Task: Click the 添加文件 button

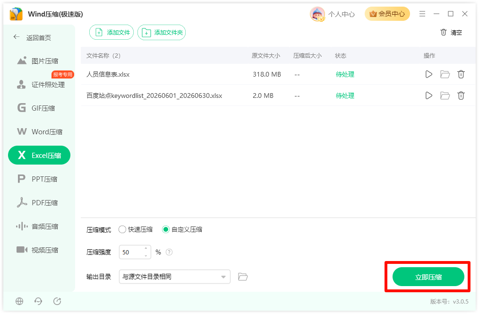Action: (111, 33)
